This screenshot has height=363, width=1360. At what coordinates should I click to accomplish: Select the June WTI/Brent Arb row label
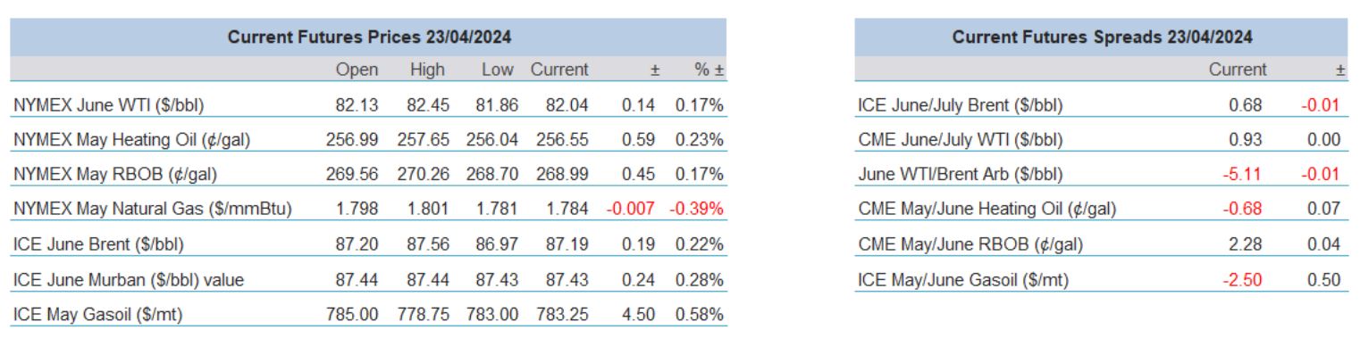(x=955, y=175)
